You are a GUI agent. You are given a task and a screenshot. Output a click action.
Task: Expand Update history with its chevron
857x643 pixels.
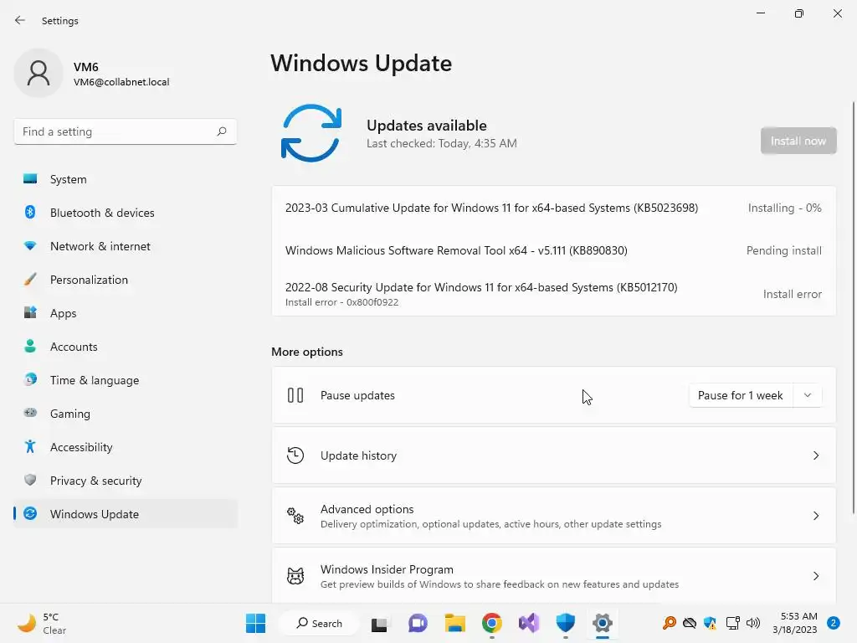pyautogui.click(x=815, y=455)
